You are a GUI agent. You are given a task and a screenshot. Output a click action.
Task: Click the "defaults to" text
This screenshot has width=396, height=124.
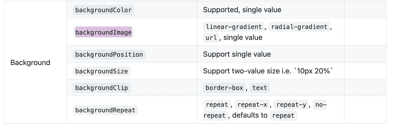250,115
